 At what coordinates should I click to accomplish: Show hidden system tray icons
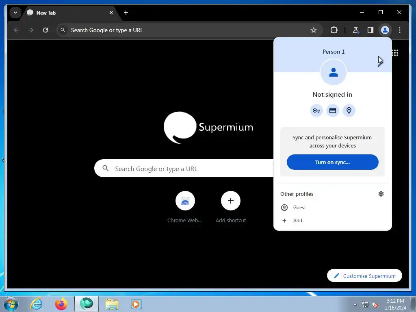(355, 304)
